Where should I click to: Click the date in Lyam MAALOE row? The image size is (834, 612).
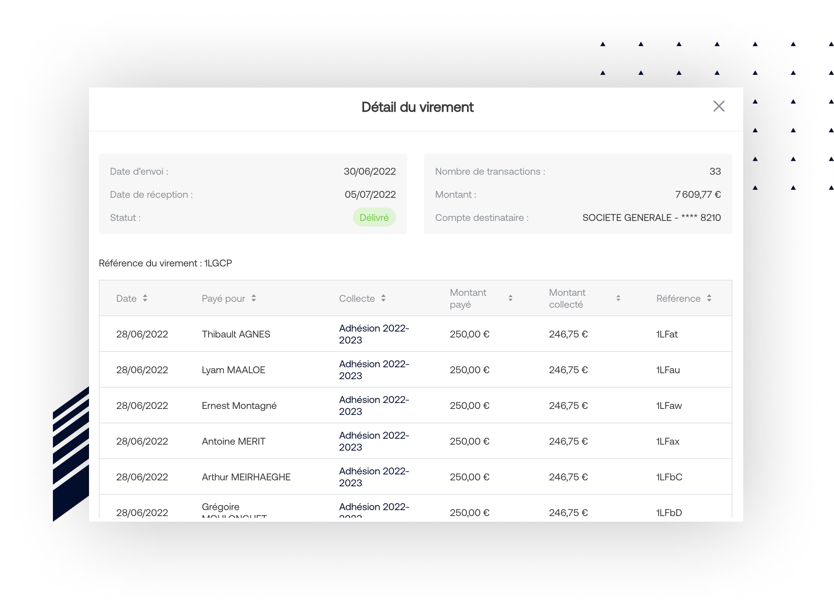pos(142,369)
